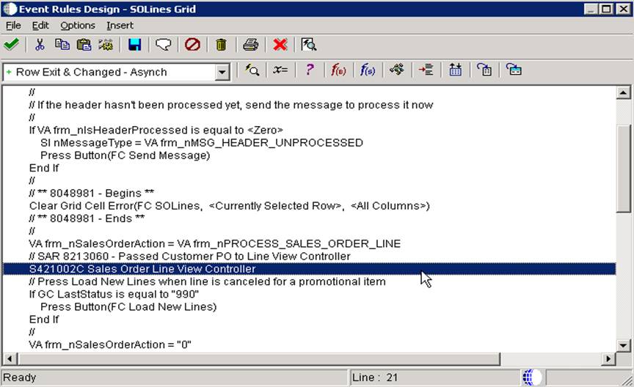Select the '// ** 8048981 - Begins **' comment
Viewport: 634px width, 387px height.
tap(92, 193)
